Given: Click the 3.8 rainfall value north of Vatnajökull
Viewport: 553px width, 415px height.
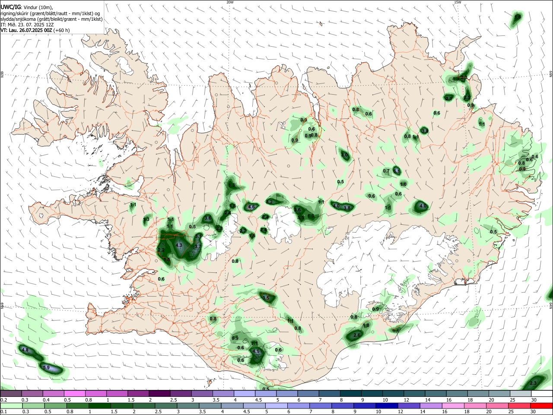Looking at the screenshot, I should coord(346,208).
